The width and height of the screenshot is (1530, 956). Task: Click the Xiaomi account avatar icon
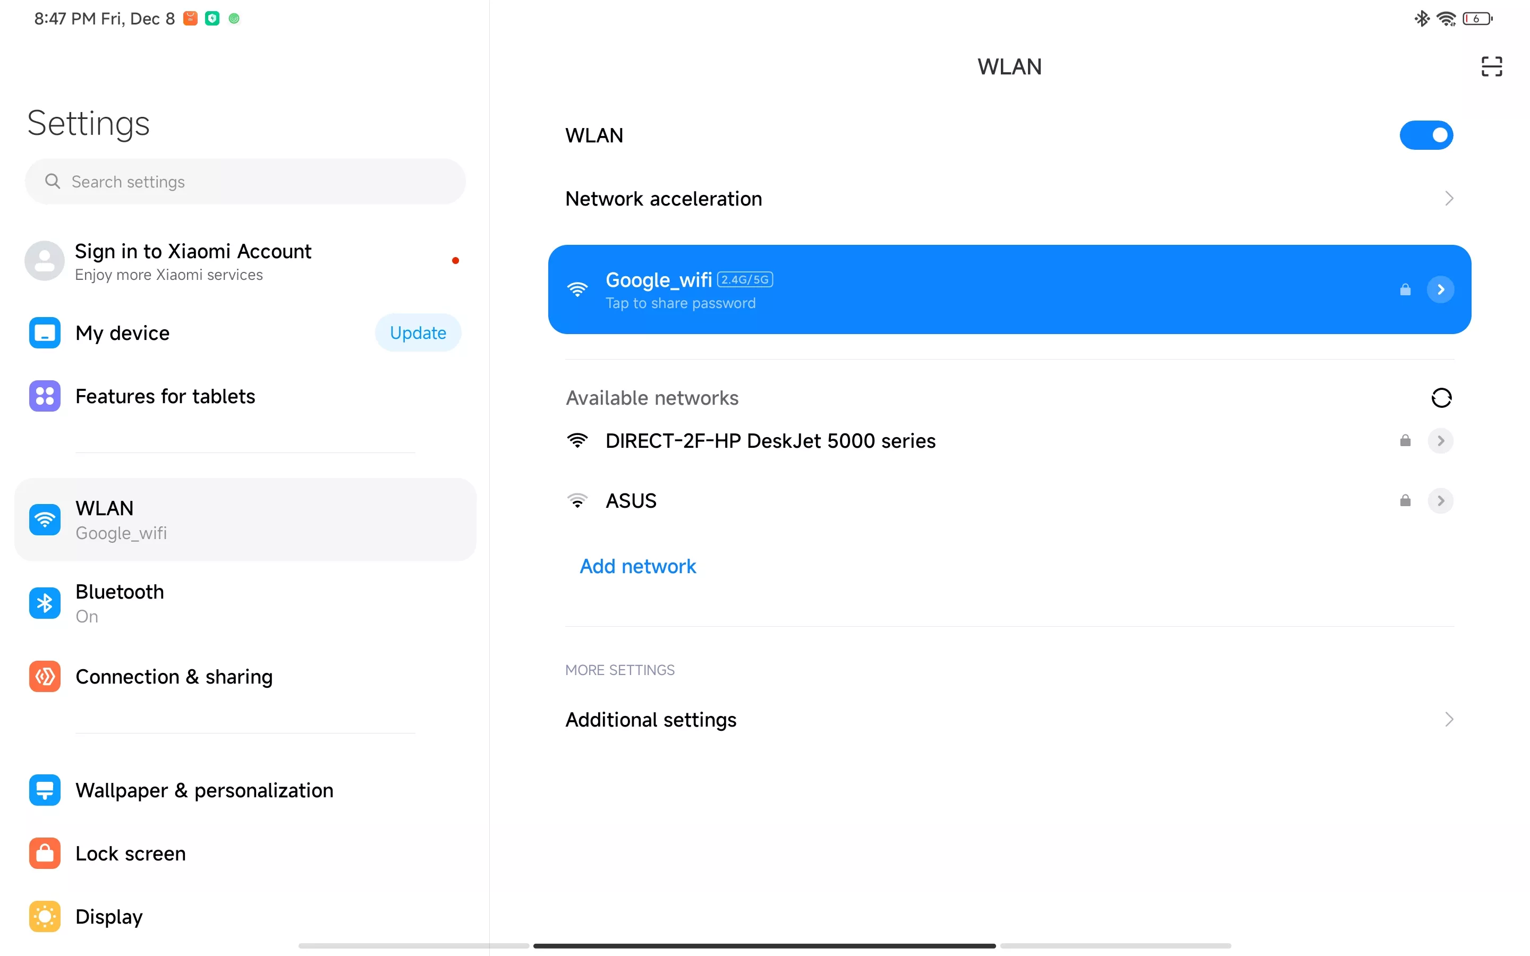[x=44, y=260]
